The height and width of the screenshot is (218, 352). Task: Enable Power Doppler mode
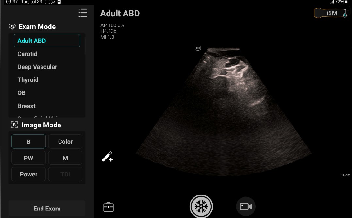click(28, 174)
